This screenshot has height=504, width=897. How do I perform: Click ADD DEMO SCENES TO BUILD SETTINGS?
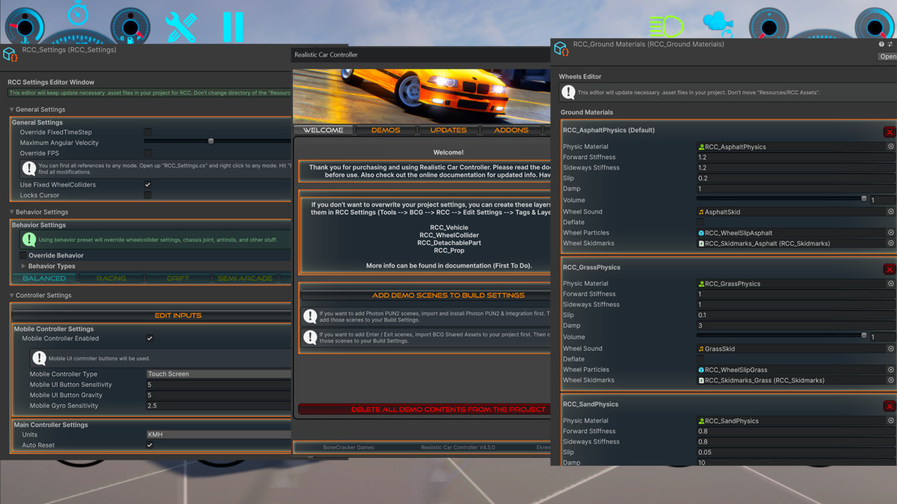425,296
